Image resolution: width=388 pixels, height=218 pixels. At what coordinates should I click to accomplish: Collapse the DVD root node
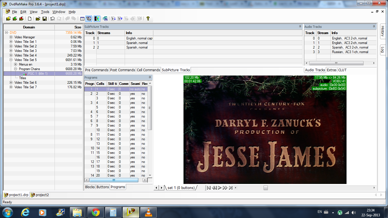pos(7,33)
